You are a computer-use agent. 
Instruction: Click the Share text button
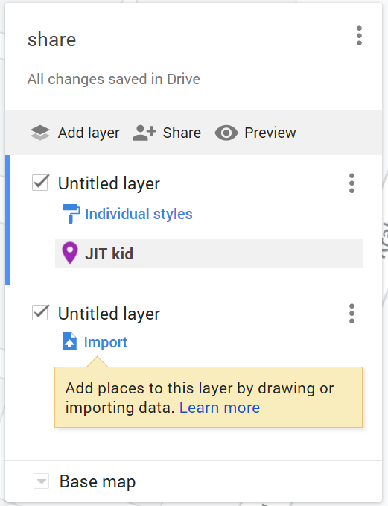pos(182,133)
